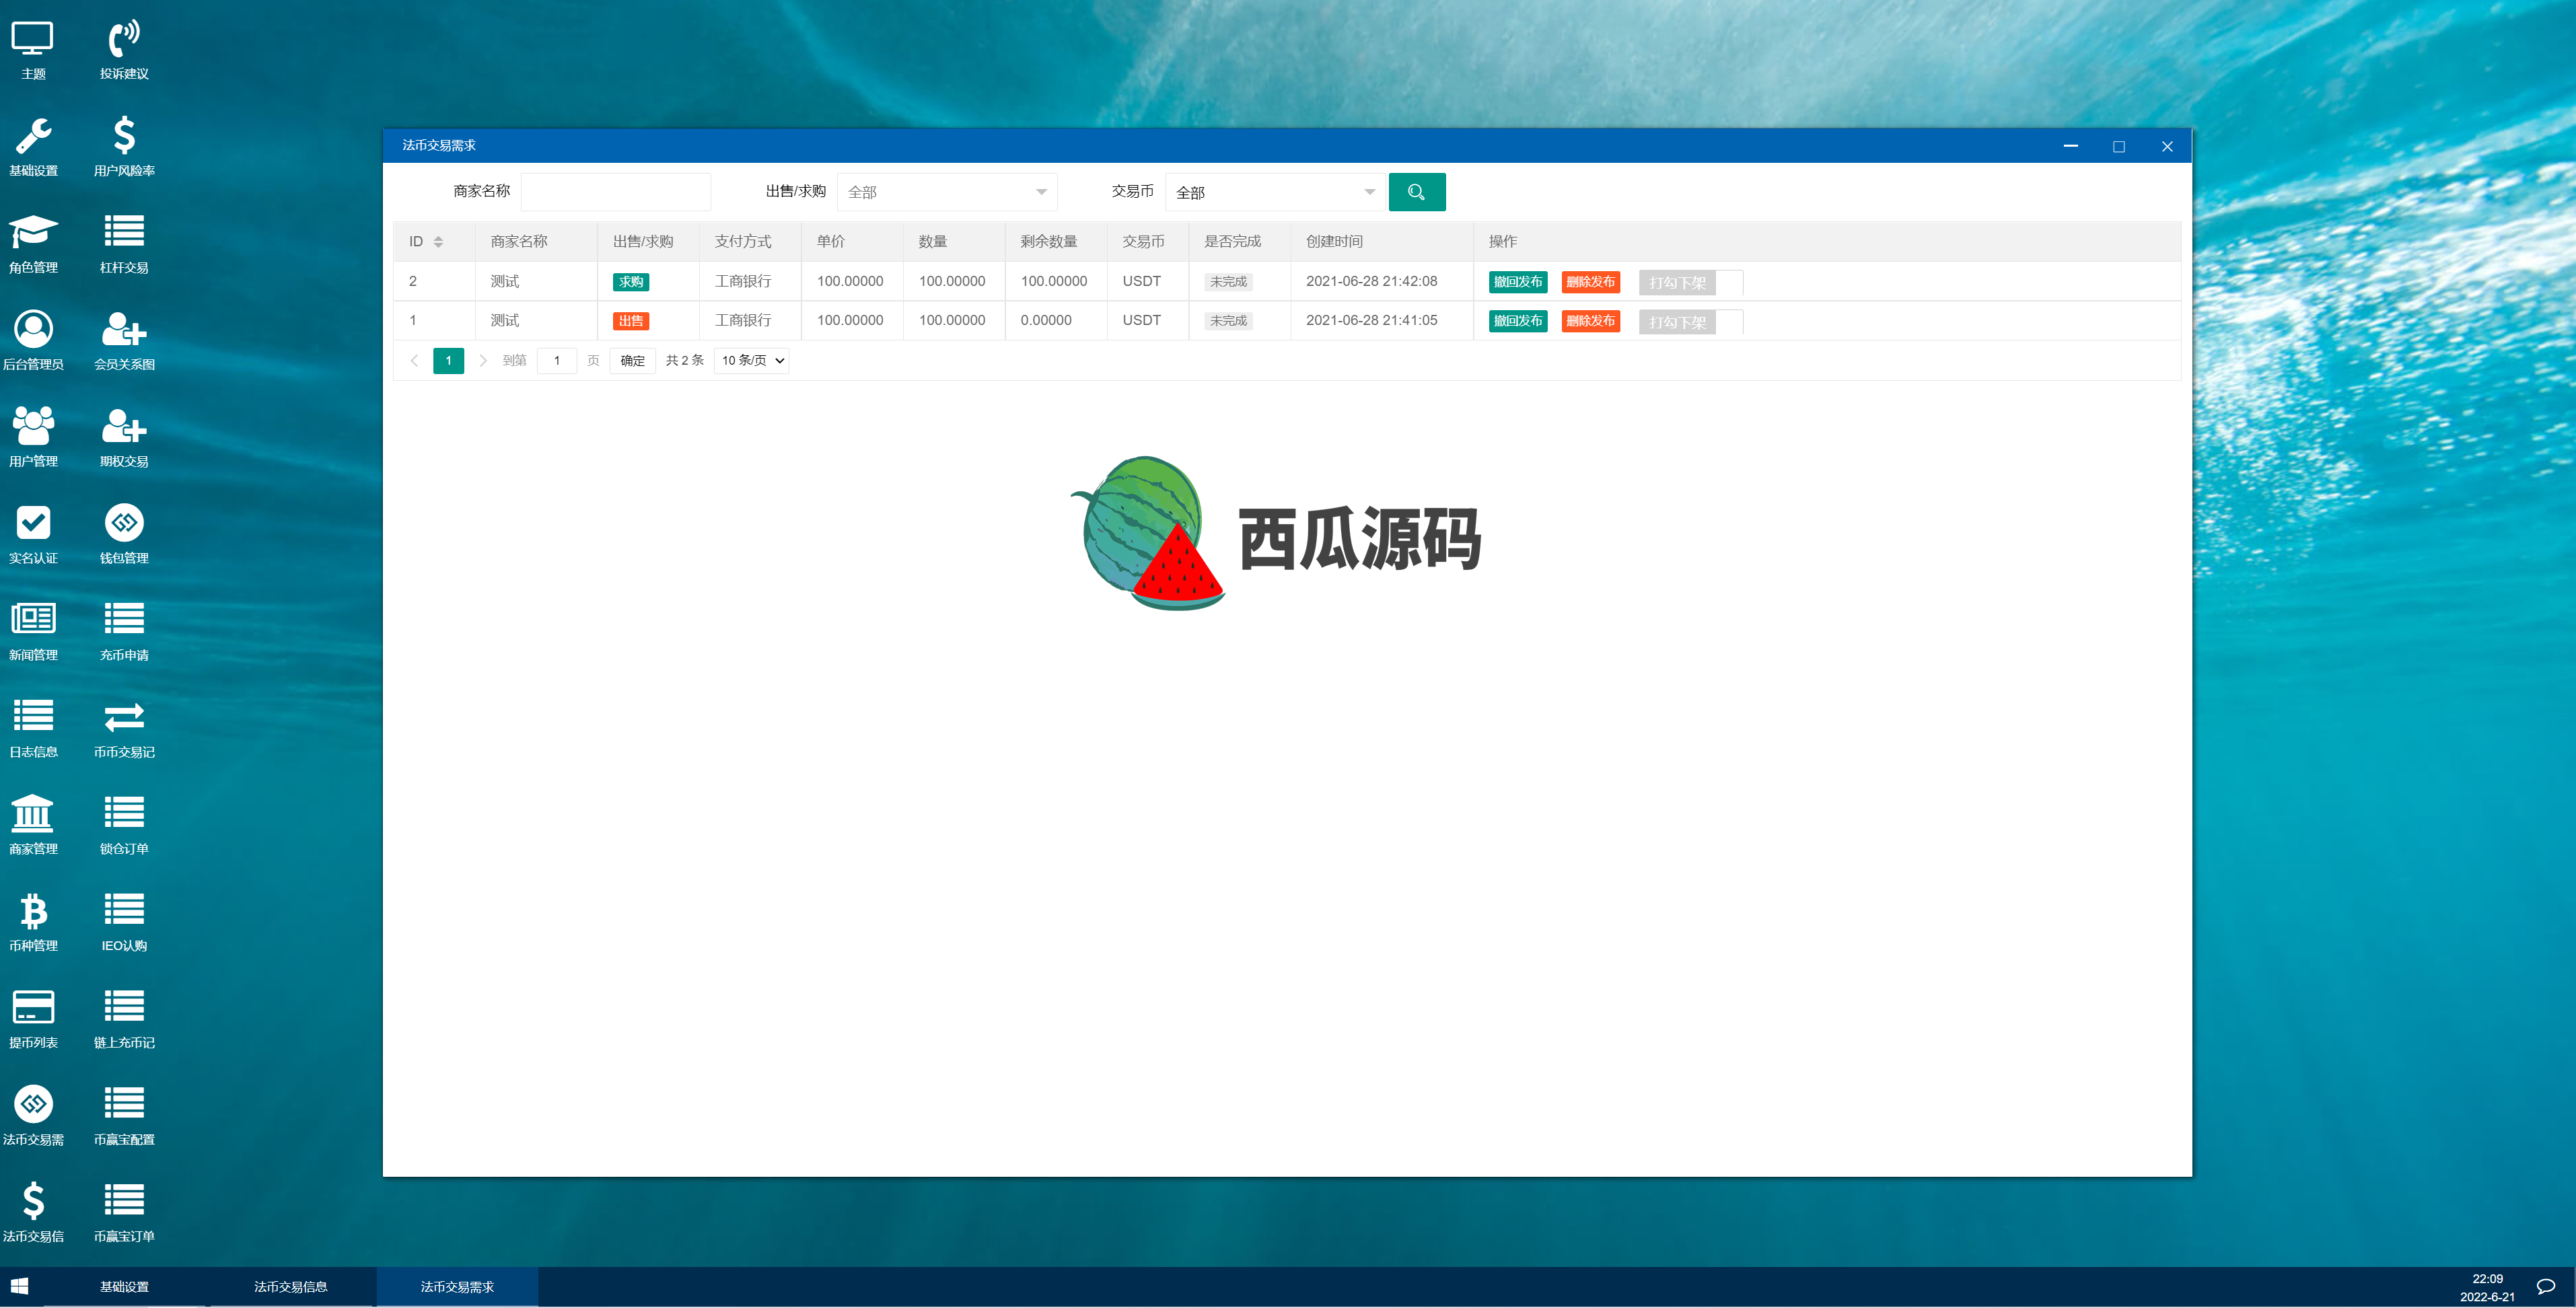This screenshot has width=2576, height=1308.
Task: Click 未完成 status in ID 2 row
Action: coord(1228,282)
